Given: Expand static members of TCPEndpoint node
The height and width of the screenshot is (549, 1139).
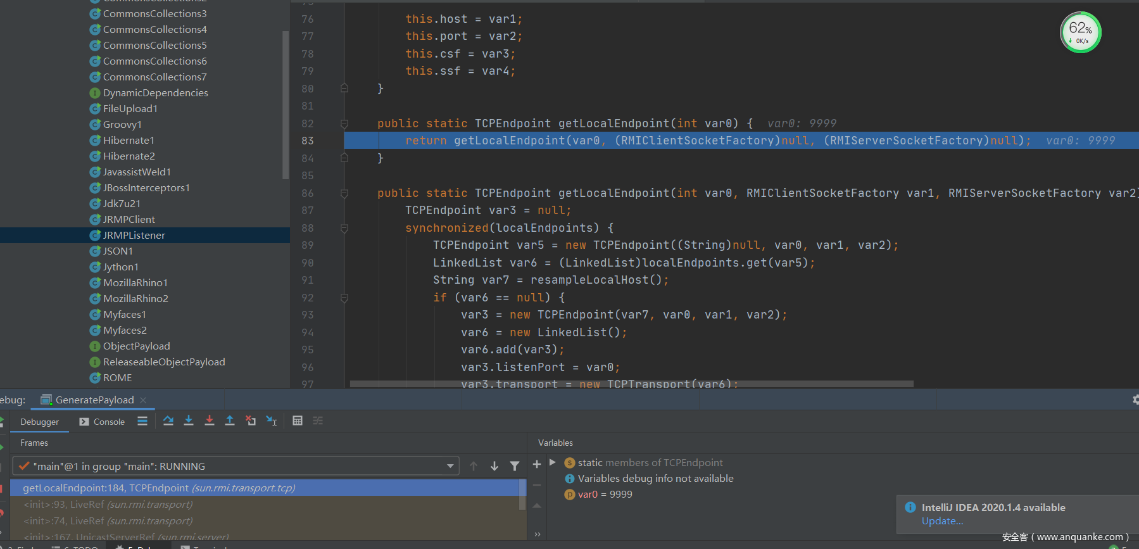Looking at the screenshot, I should tap(553, 463).
